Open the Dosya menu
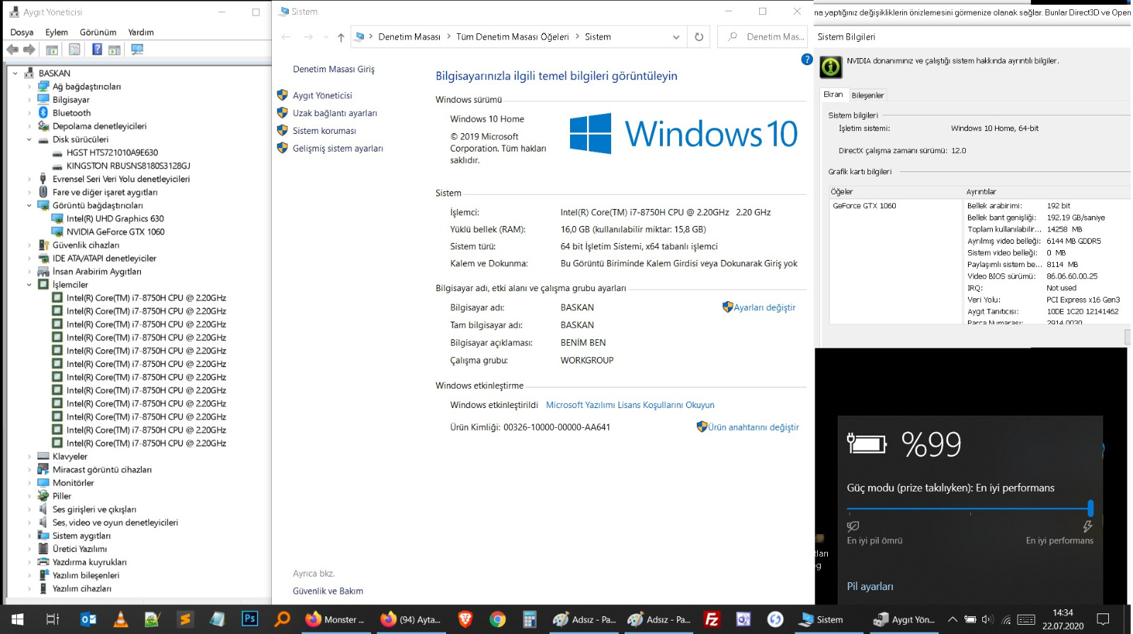The width and height of the screenshot is (1133, 634). pos(22,33)
